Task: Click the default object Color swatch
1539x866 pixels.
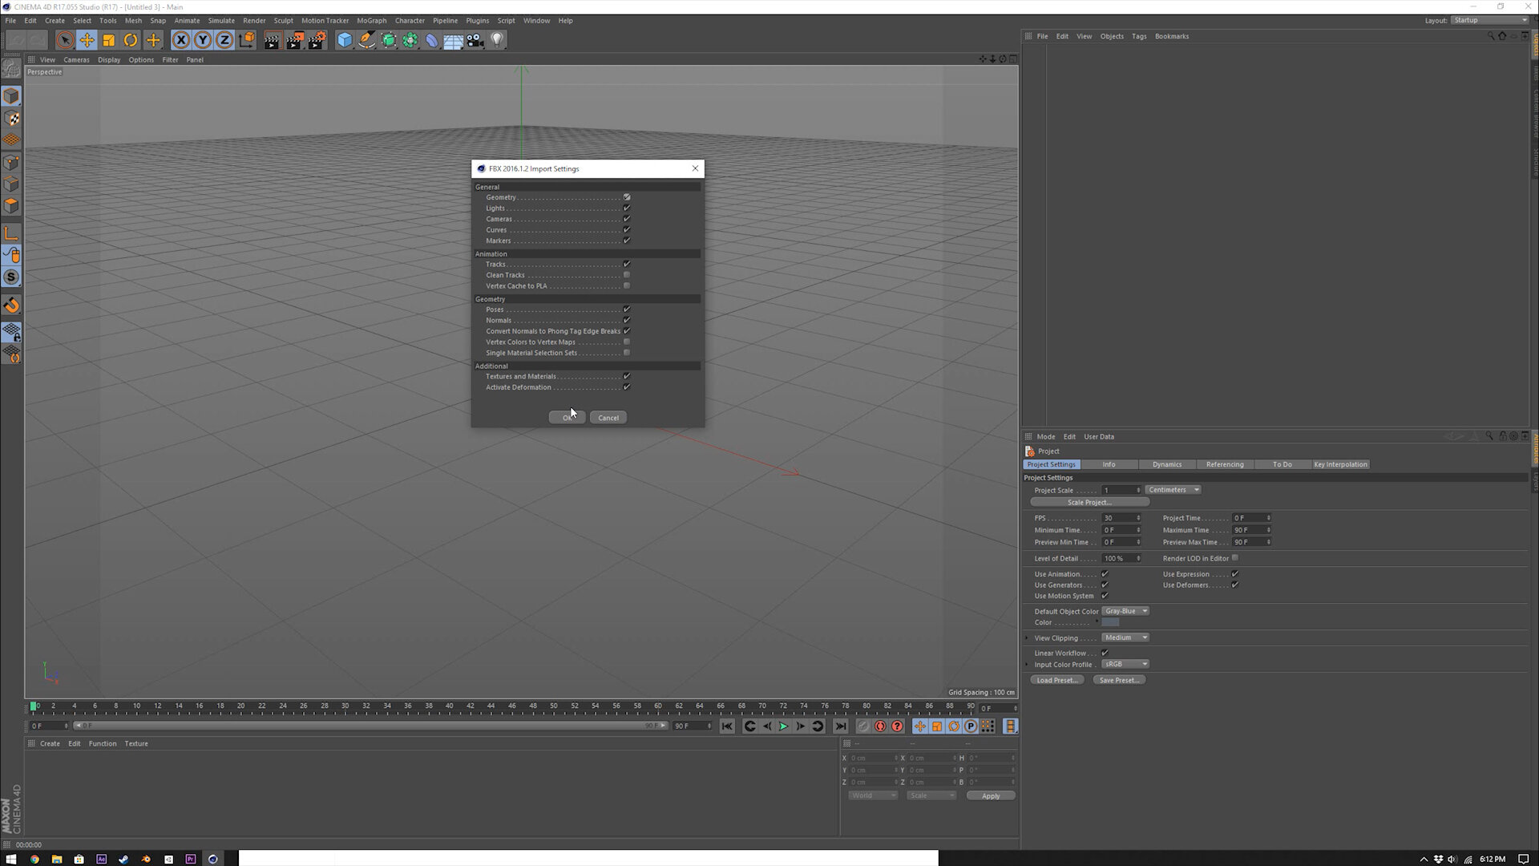Action: [1110, 622]
